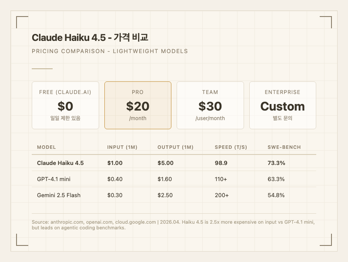Click the SWE-Bench column header

tap(284, 147)
